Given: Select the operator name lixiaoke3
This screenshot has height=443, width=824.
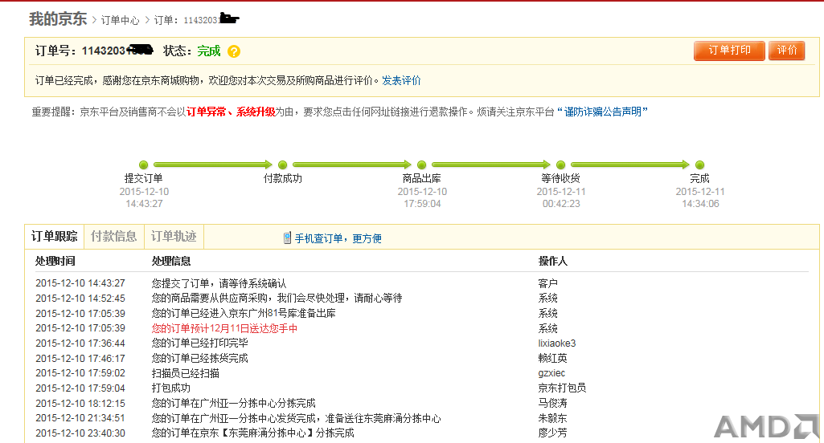Looking at the screenshot, I should tap(557, 343).
